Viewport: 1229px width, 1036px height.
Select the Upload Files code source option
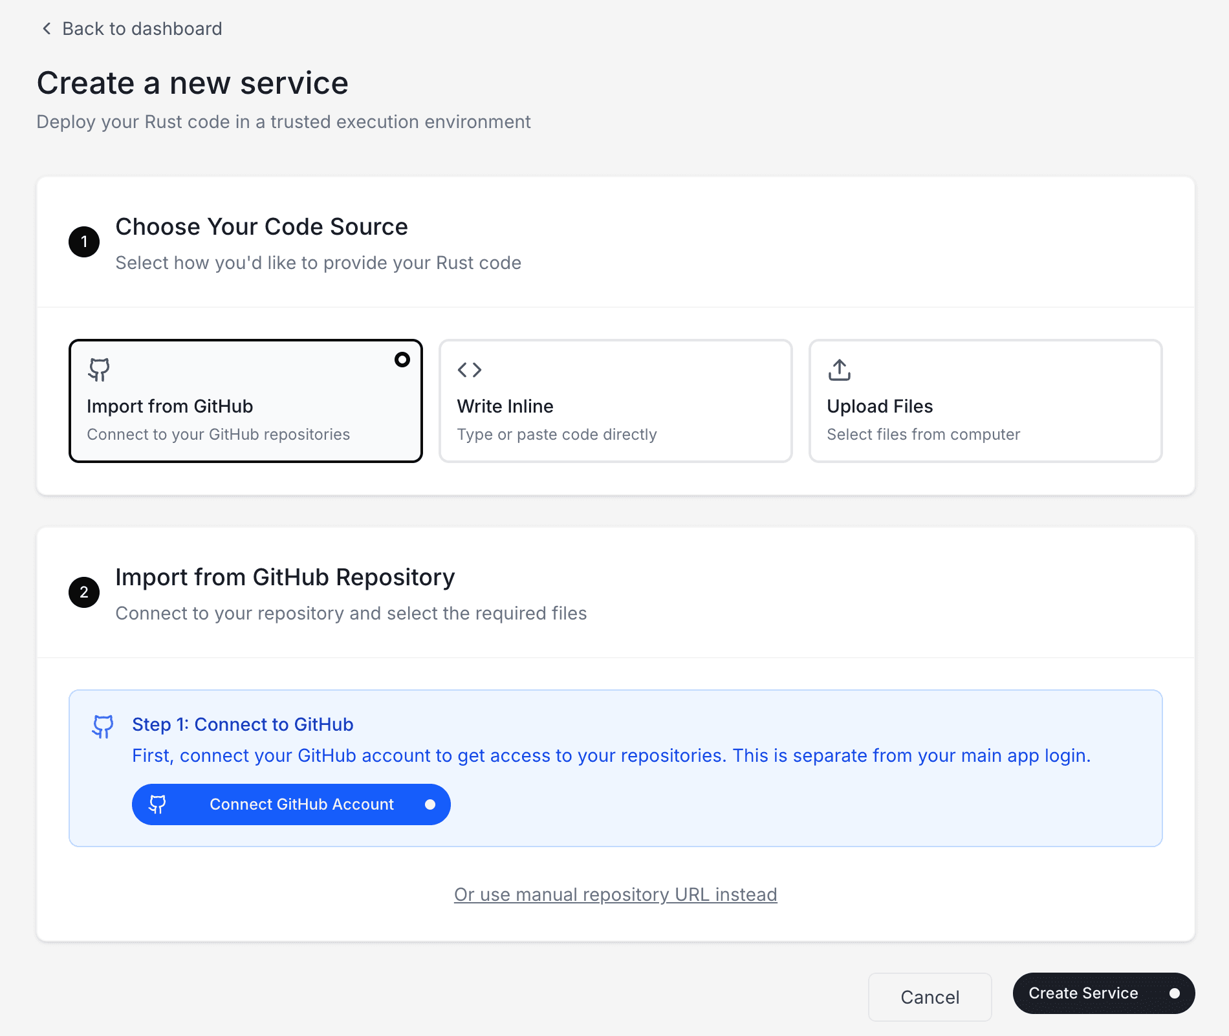984,401
